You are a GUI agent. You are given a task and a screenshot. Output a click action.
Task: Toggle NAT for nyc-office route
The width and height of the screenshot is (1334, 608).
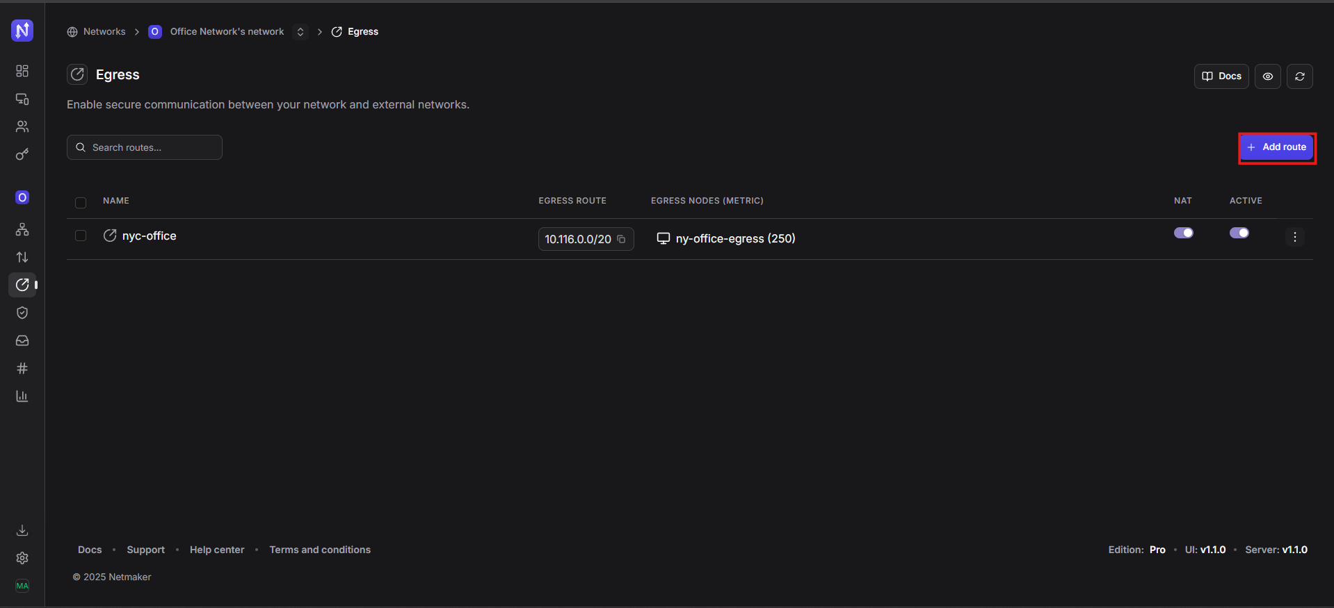[1183, 233]
